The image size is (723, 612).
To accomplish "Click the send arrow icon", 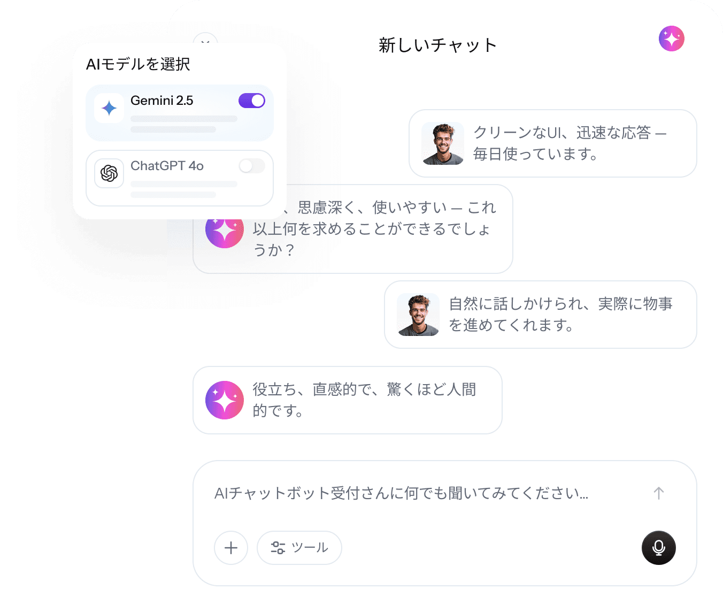I will tap(658, 493).
